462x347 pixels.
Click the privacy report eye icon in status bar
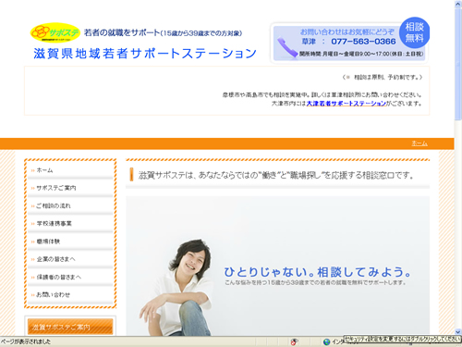(294, 341)
